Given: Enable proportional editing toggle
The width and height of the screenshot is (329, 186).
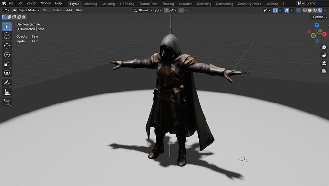Looking at the screenshot, I should click(x=181, y=10).
